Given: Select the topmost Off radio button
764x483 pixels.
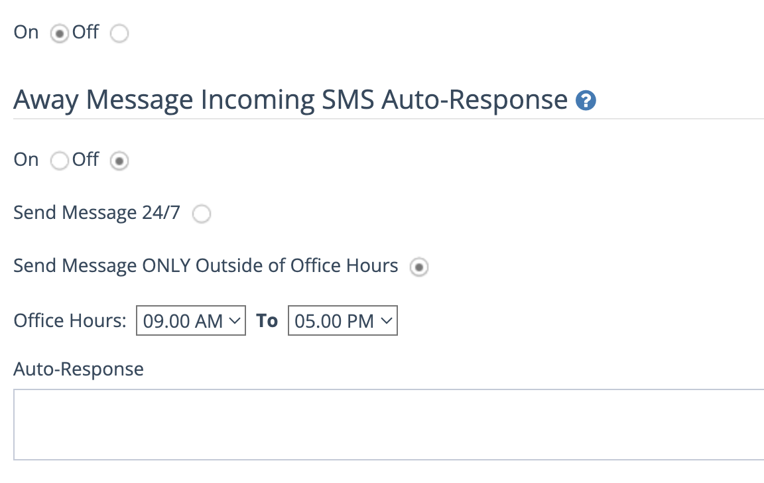Looking at the screenshot, I should (119, 34).
